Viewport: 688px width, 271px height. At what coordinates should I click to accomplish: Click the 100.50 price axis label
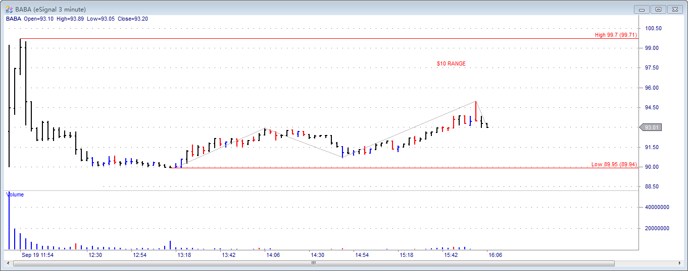[x=654, y=28]
